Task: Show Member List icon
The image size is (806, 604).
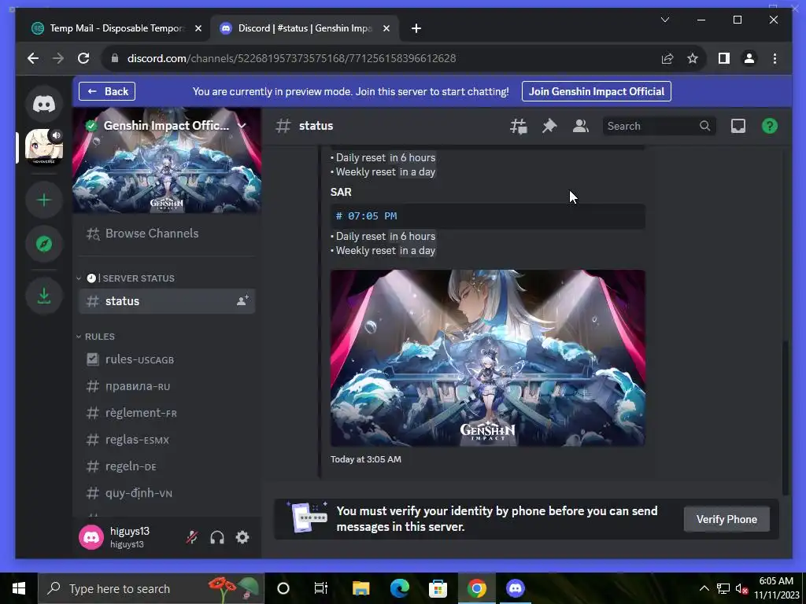Action: pos(581,126)
